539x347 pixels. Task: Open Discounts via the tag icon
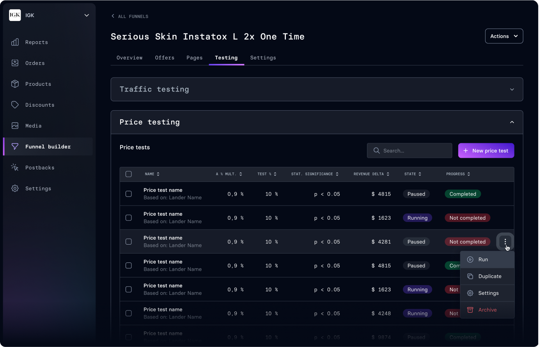[15, 105]
